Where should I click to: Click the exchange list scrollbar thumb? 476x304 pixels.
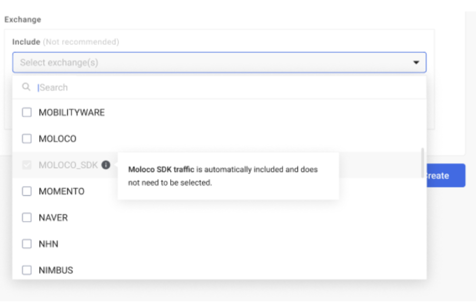(422, 163)
